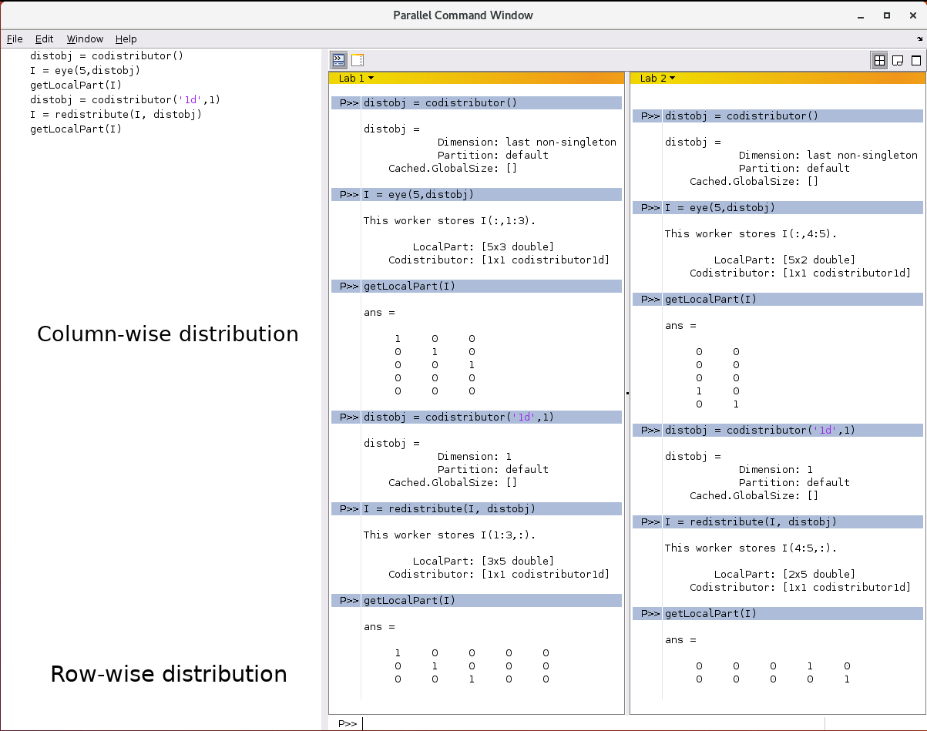Open the File menu
The height and width of the screenshot is (731, 927).
[x=15, y=39]
